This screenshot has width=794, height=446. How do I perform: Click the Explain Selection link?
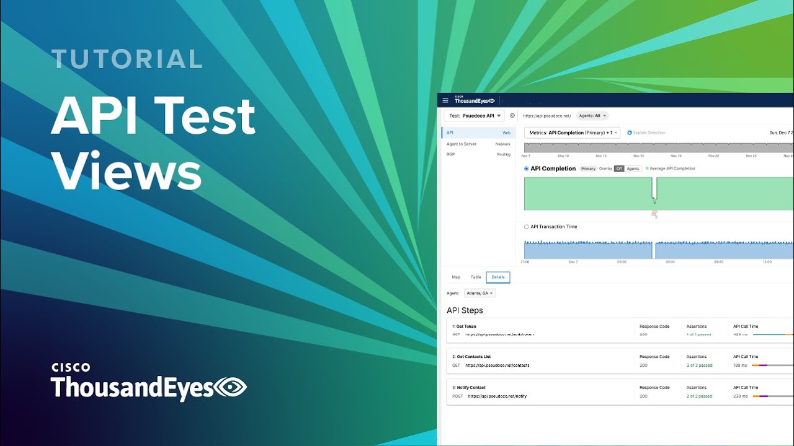(x=649, y=133)
